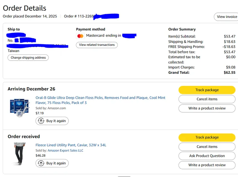
Task: Write a product review for Oral-B floss picks
Action: (x=207, y=108)
